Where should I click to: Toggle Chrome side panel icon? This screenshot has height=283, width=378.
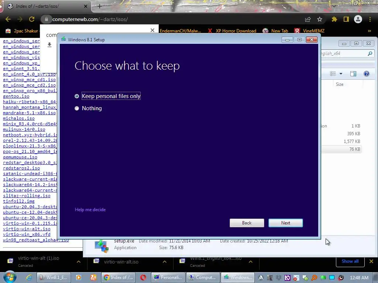tap(346, 19)
